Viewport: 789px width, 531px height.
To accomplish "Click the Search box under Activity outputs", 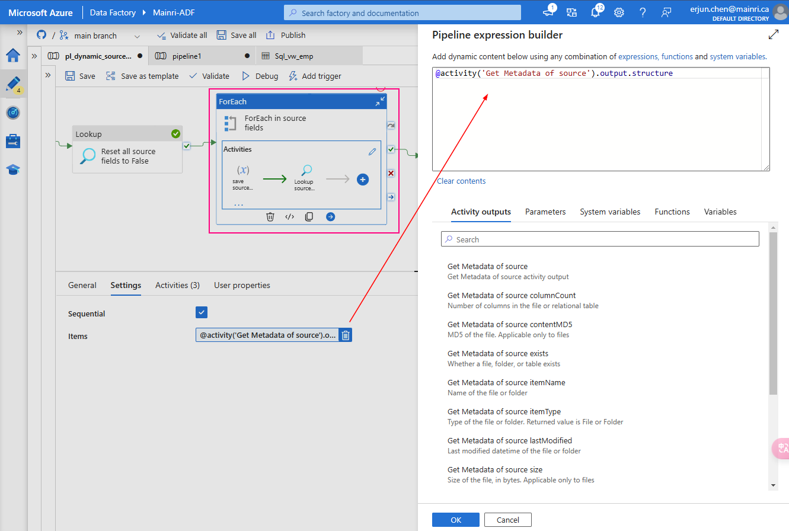I will coord(600,239).
